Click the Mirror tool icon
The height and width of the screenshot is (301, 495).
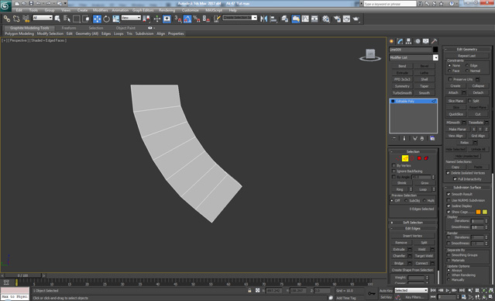click(263, 19)
